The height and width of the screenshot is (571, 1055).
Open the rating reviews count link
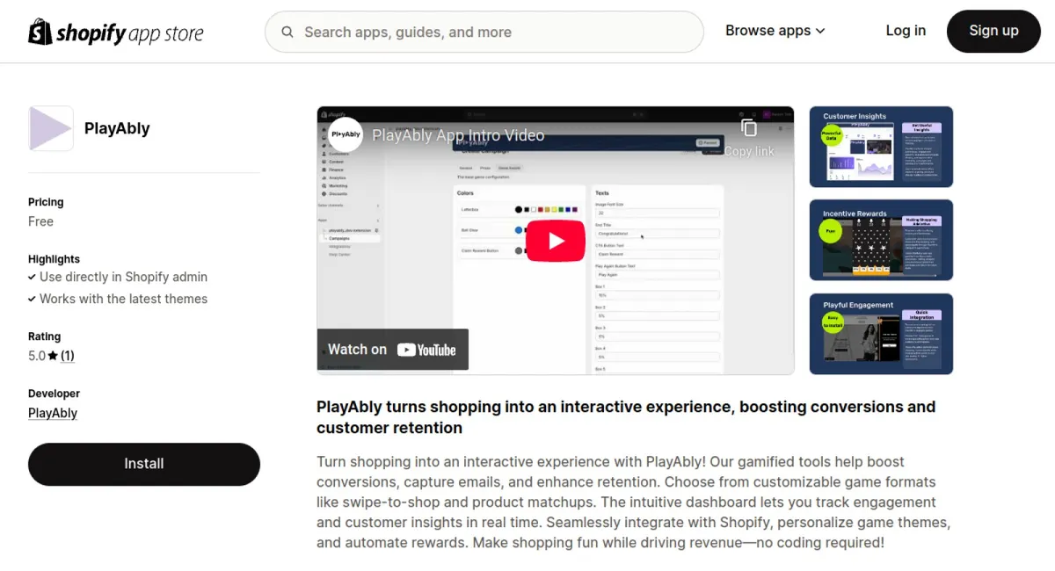pyautogui.click(x=68, y=356)
